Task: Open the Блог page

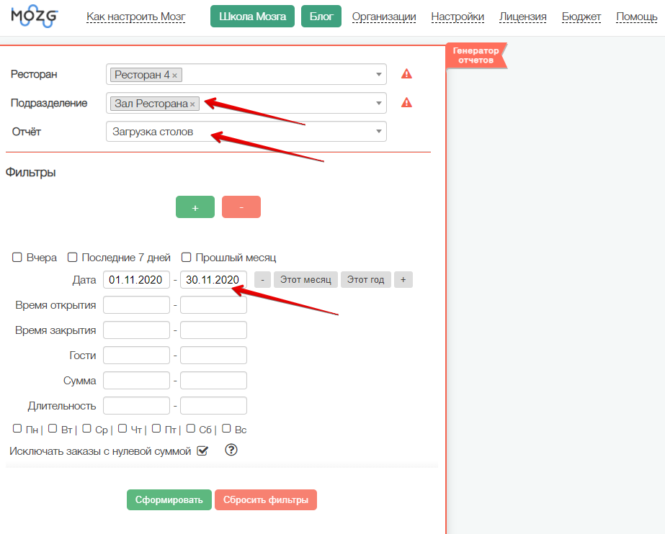Action: pyautogui.click(x=321, y=16)
